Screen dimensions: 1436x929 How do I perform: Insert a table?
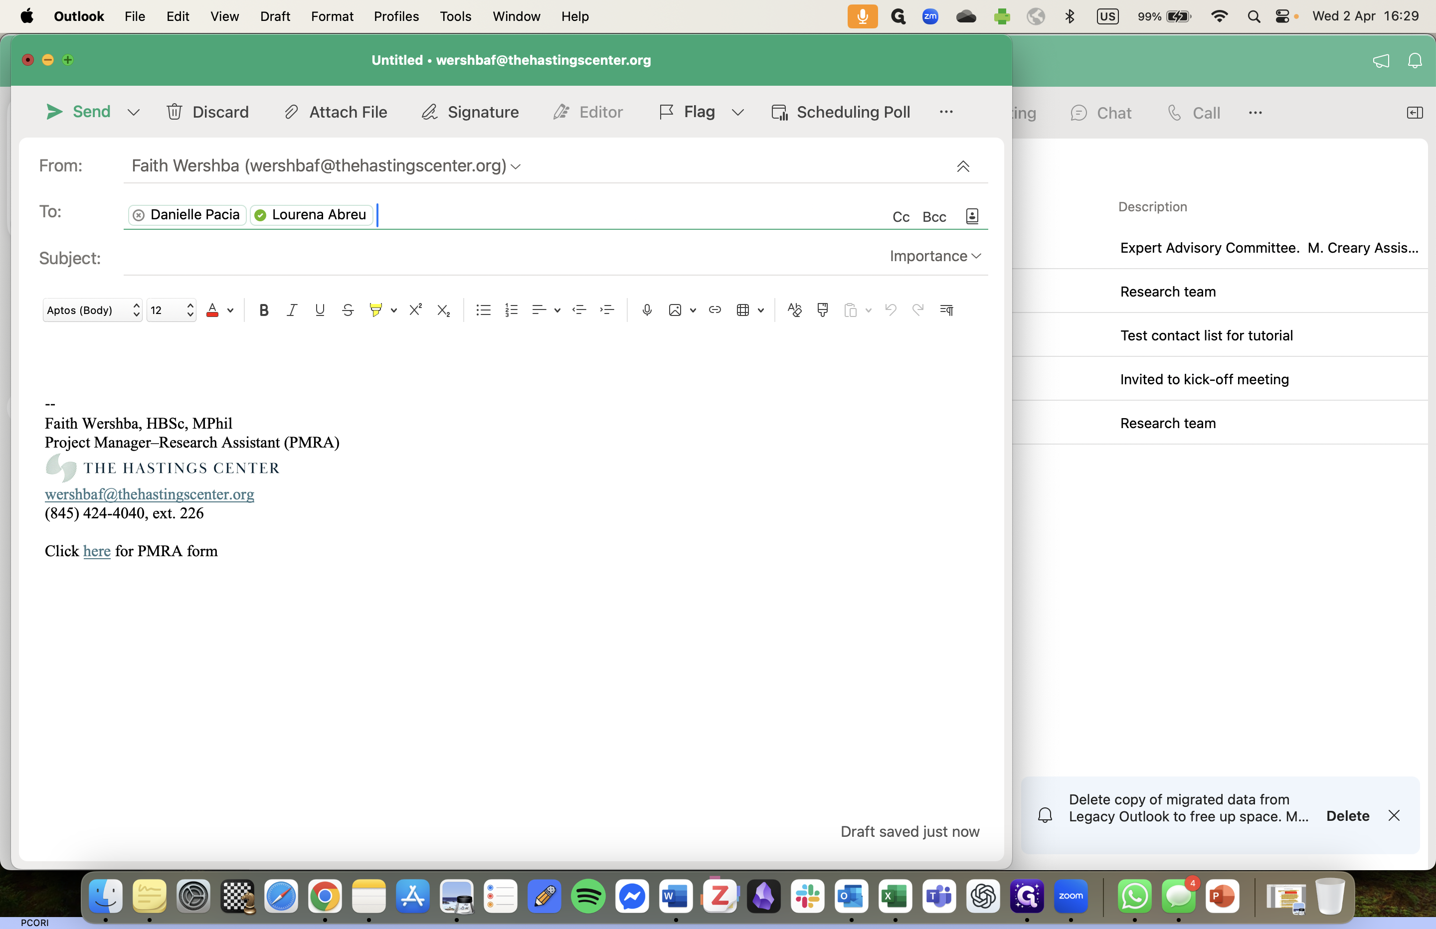tap(743, 310)
